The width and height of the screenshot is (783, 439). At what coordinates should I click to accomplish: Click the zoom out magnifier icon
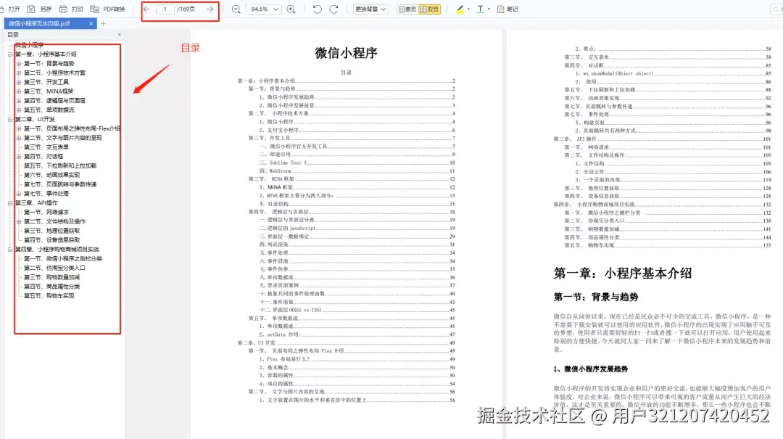coord(236,9)
